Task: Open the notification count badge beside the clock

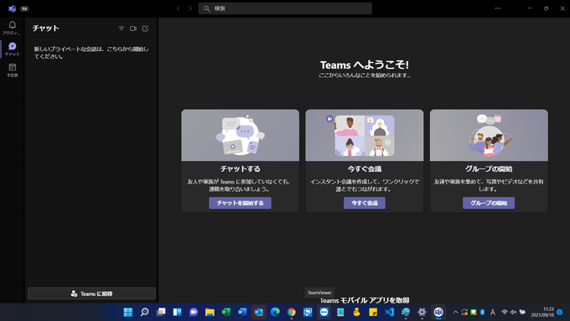Action: [560, 312]
